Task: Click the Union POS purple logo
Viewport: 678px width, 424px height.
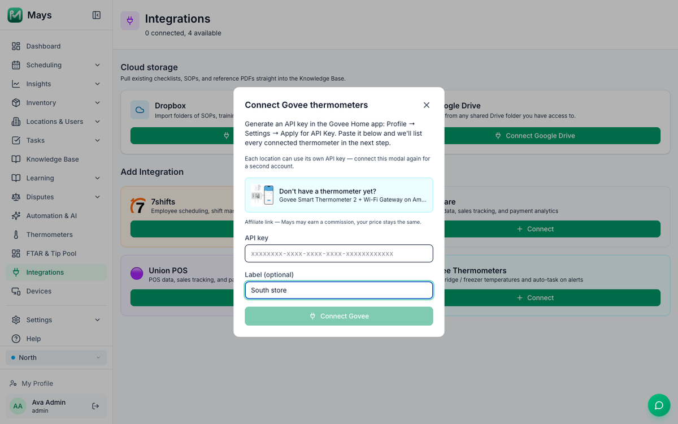Action: [137, 274]
